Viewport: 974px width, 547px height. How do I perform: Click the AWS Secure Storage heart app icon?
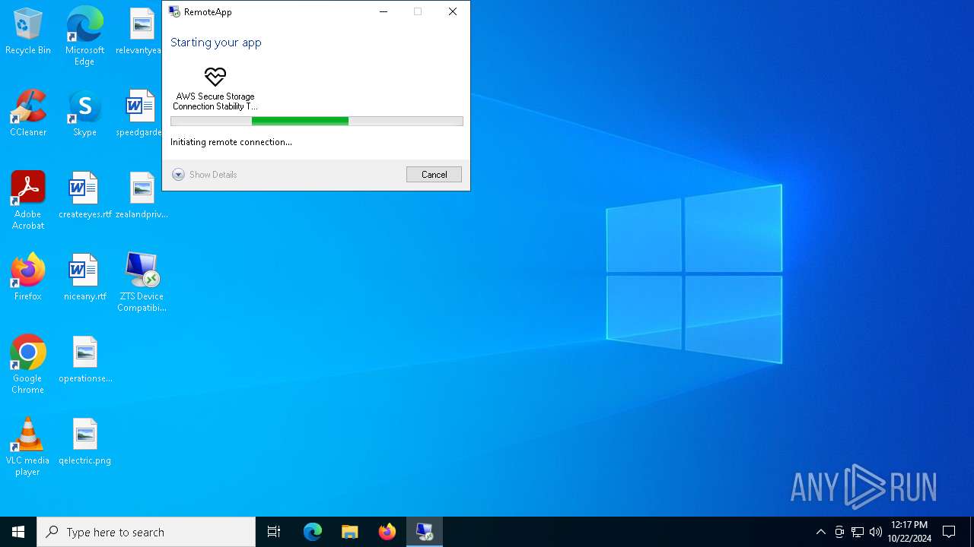[215, 77]
